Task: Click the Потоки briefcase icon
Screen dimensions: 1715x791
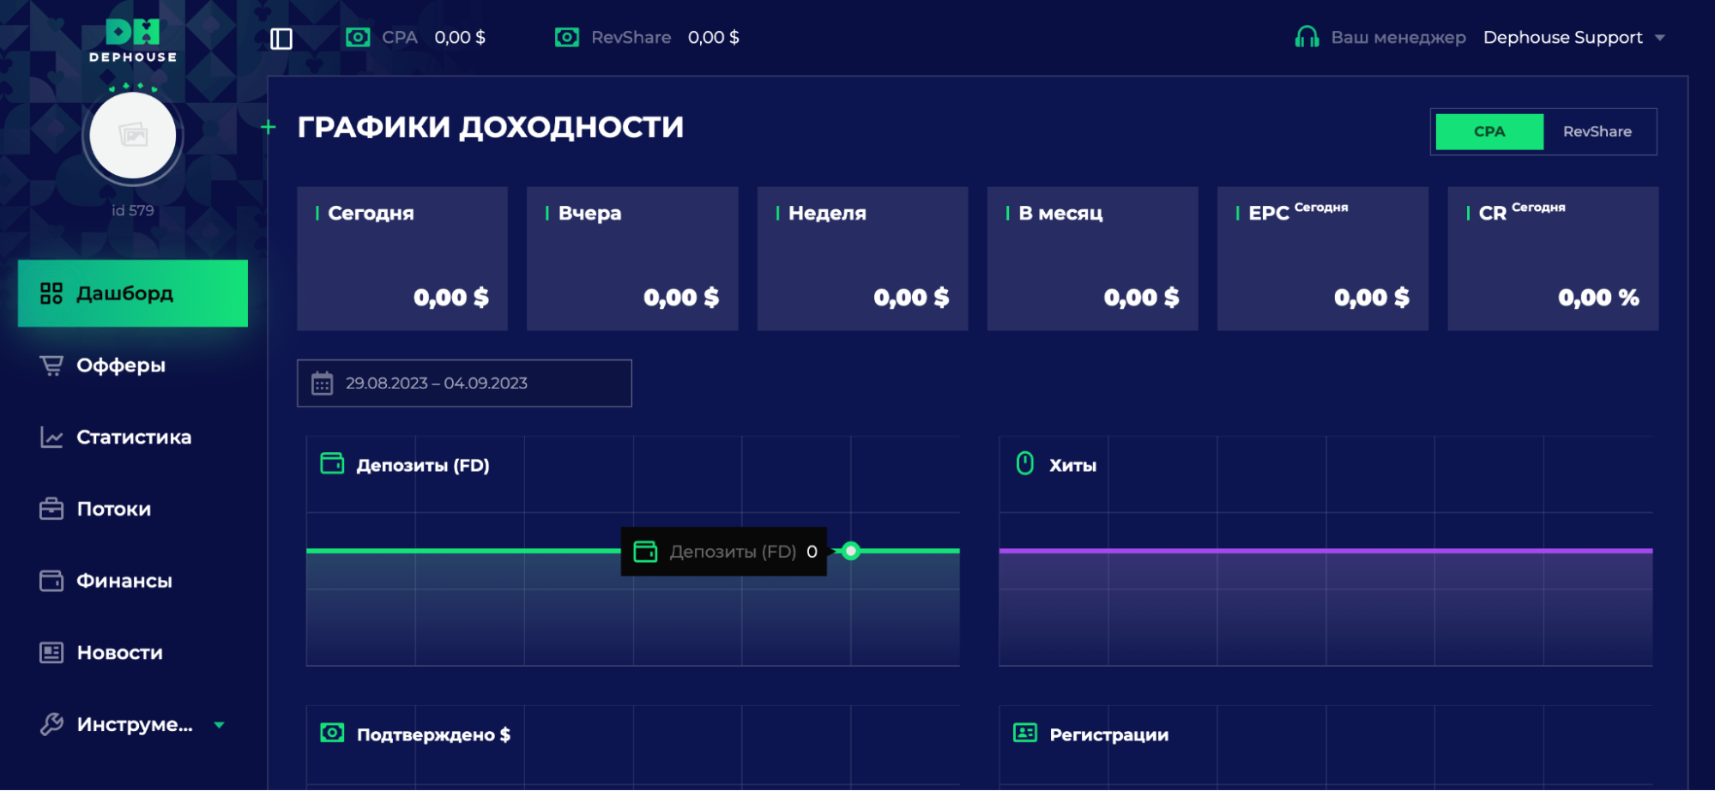Action: [51, 509]
